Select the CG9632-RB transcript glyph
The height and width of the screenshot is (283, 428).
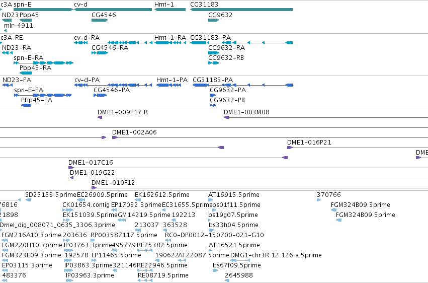214,63
